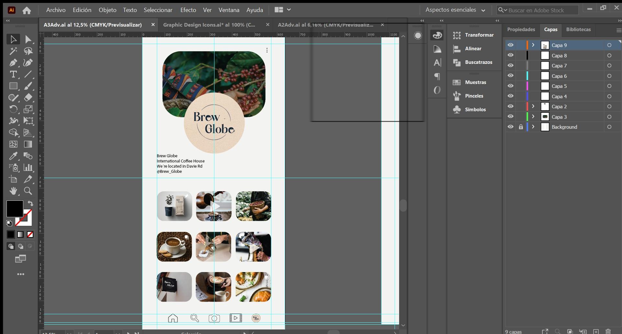Select the Hand tool
Image resolution: width=622 pixels, height=334 pixels.
(x=13, y=191)
